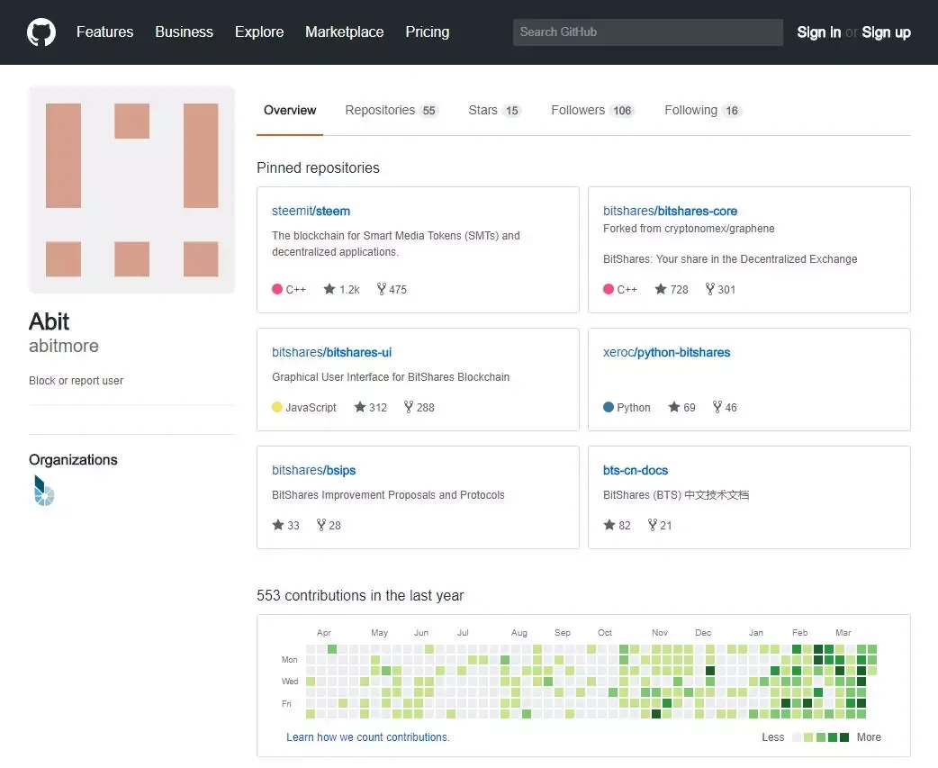Click Learn how we count contributions
This screenshot has height=768, width=938.
click(x=368, y=736)
